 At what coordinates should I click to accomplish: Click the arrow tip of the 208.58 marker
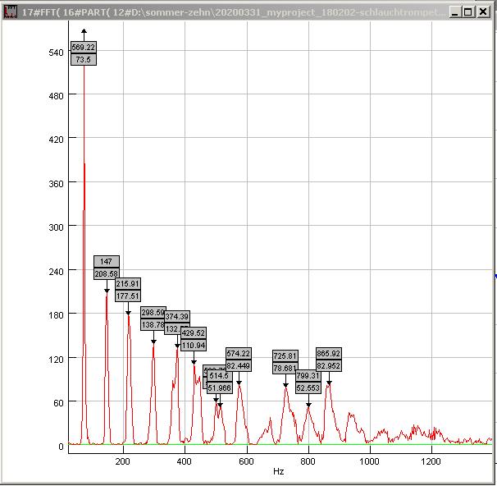107,291
